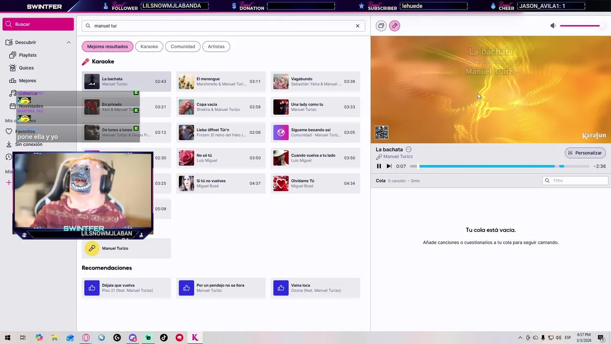The width and height of the screenshot is (611, 344).
Task: Open Task View on the taskbar
Action: [22, 338]
